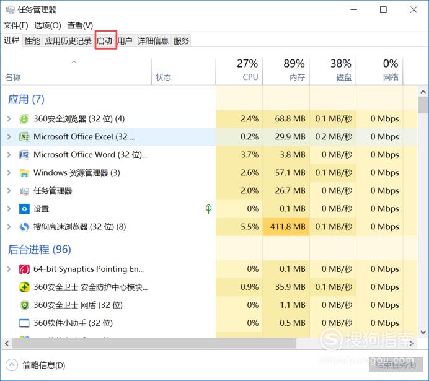
Task: Open the 查看(V) menu
Action: coord(80,25)
